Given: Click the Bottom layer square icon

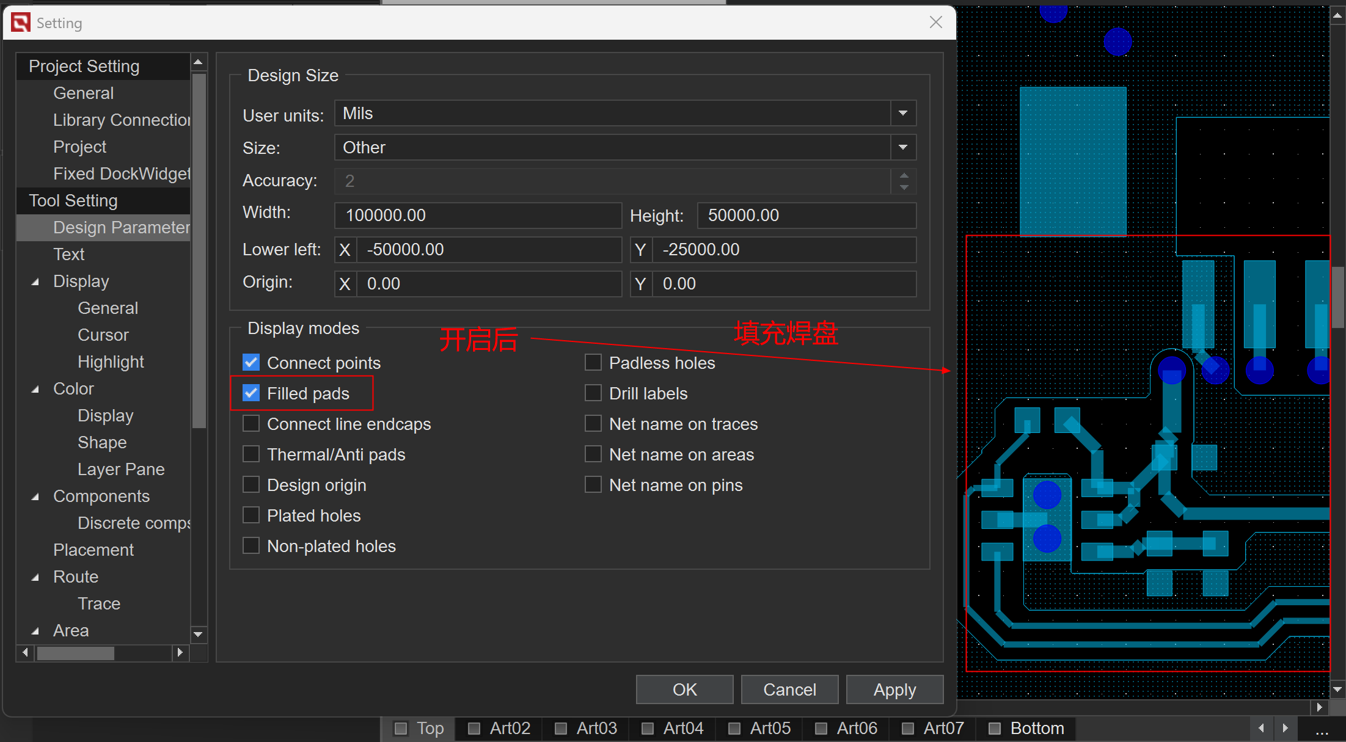Looking at the screenshot, I should (995, 729).
